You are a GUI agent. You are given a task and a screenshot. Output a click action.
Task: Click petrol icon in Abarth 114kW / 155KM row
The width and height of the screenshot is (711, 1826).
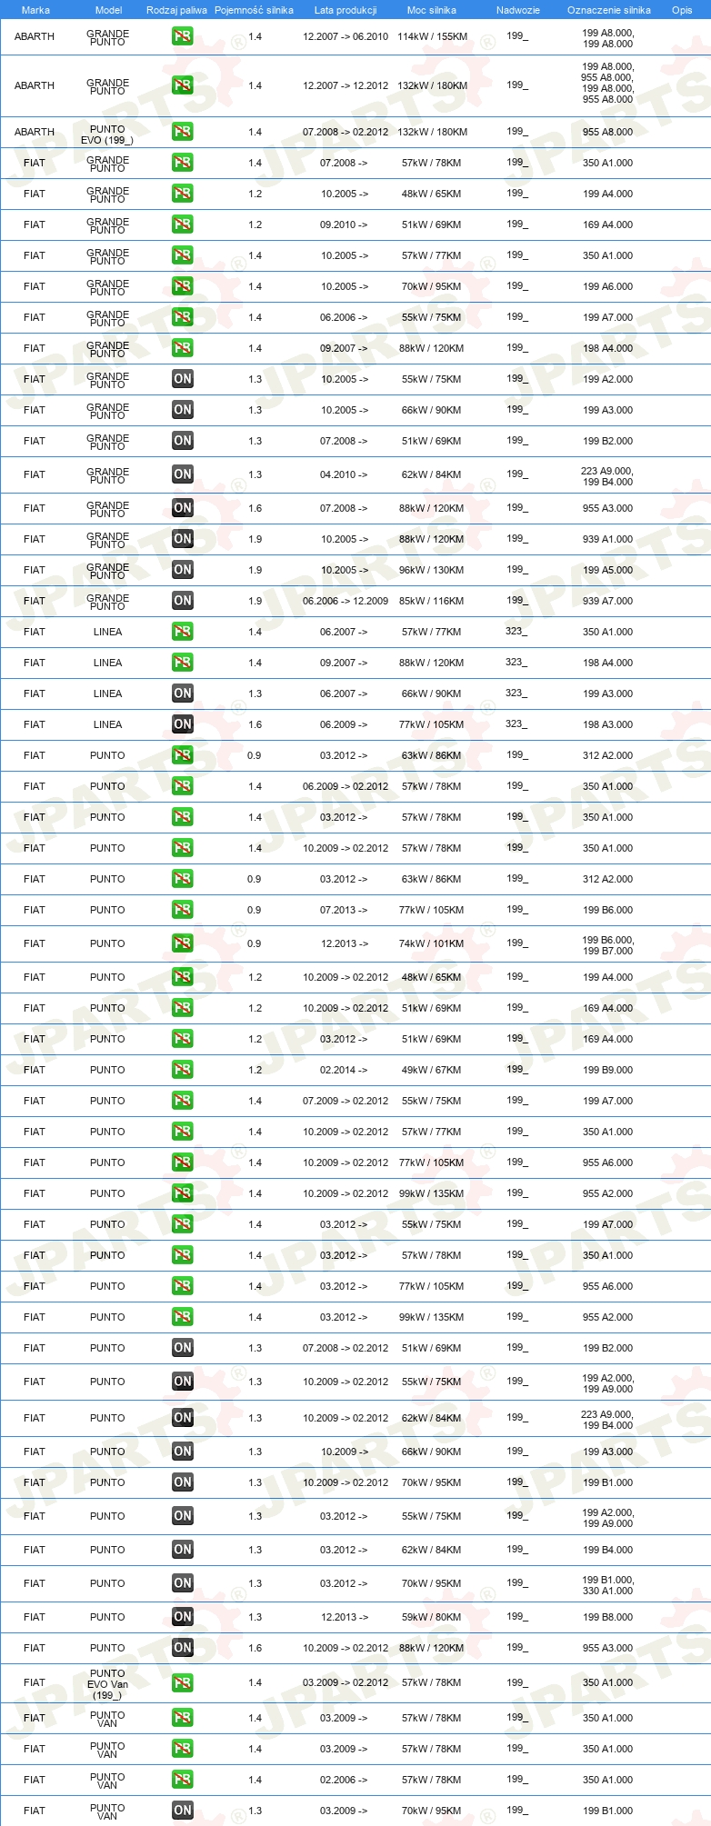(183, 37)
